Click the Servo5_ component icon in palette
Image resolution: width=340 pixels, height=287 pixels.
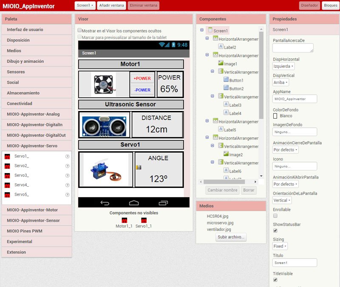(7, 195)
